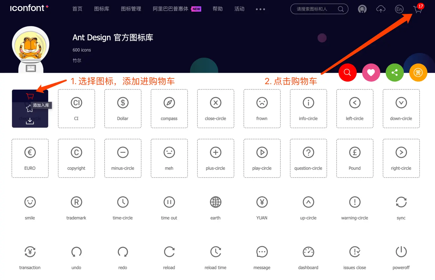Open the 图标库 menu item
This screenshot has height=280, width=435.
point(101,9)
